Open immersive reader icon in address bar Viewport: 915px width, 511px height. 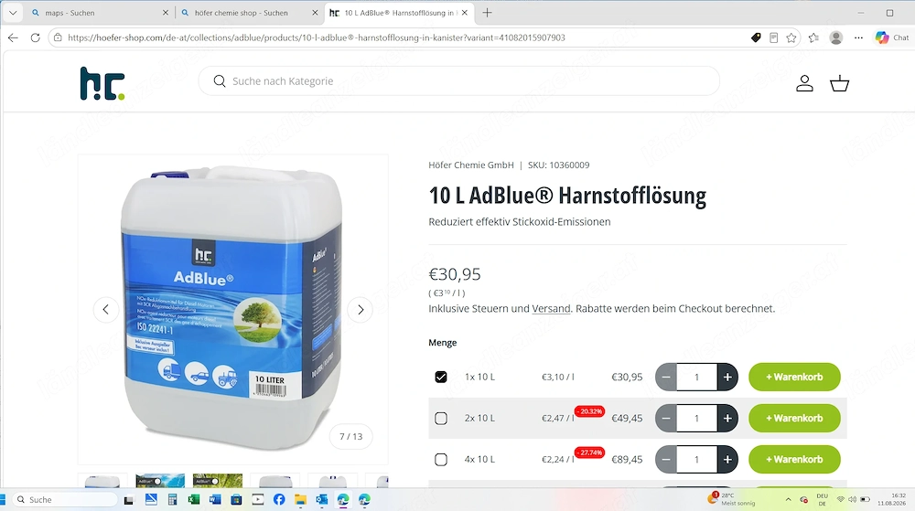[773, 37]
